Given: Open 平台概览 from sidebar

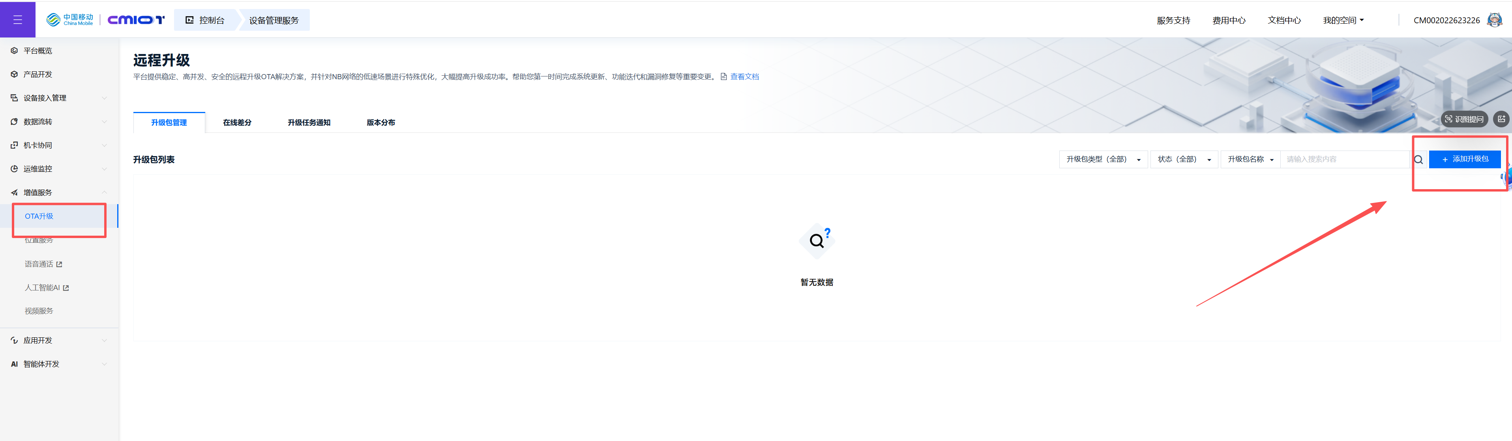Looking at the screenshot, I should coord(37,51).
